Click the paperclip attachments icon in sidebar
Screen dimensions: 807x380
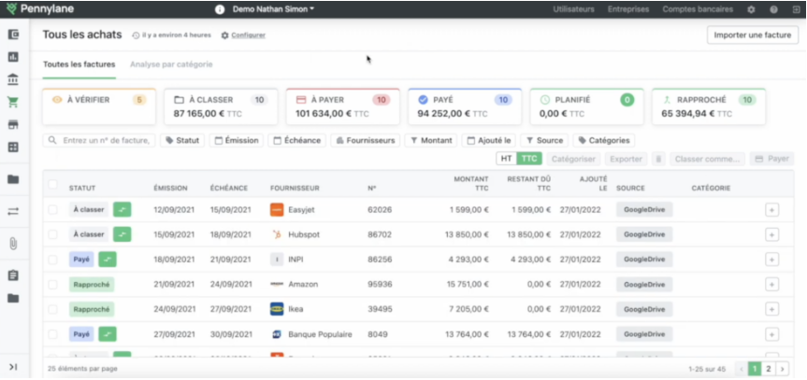[13, 243]
